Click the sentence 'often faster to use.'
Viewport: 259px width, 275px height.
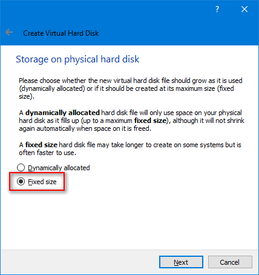pos(48,153)
